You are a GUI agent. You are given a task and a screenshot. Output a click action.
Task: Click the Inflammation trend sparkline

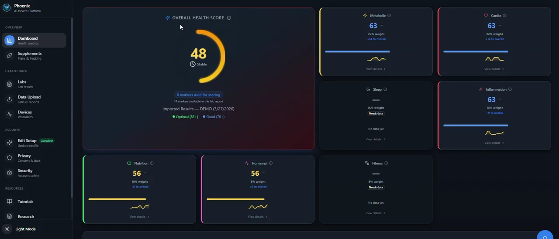494,133
